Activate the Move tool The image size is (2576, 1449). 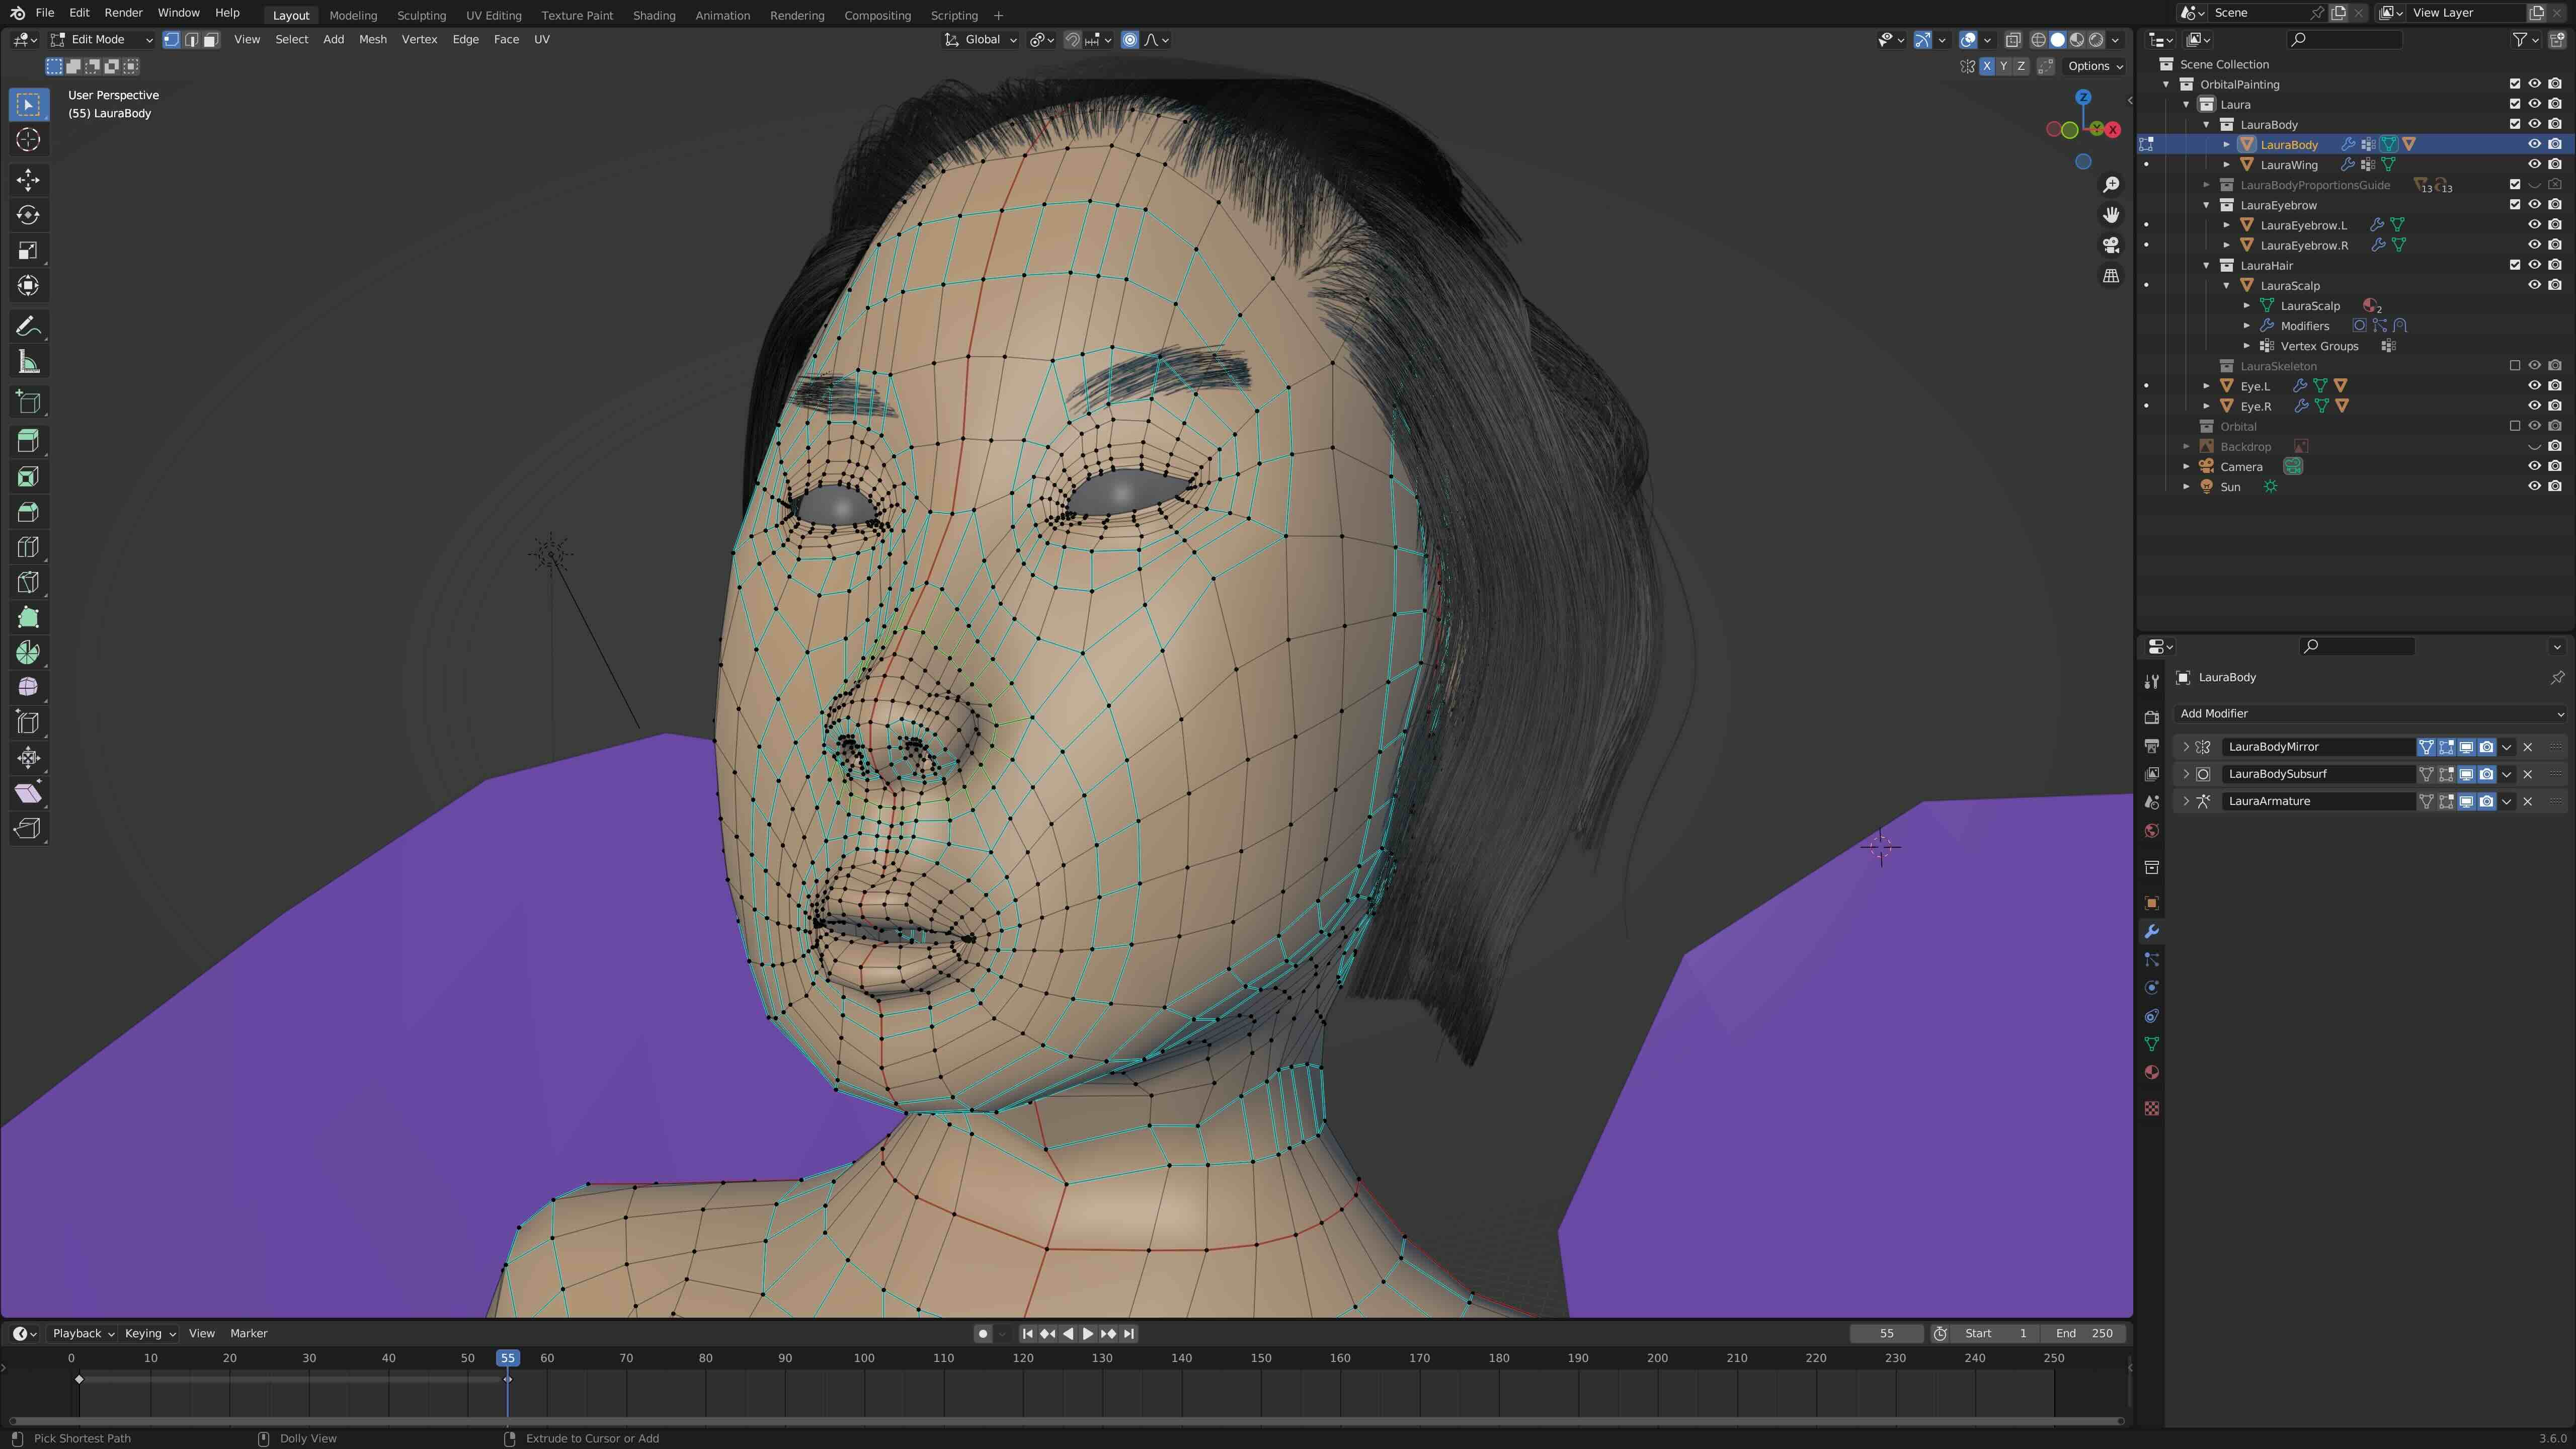coord(28,180)
